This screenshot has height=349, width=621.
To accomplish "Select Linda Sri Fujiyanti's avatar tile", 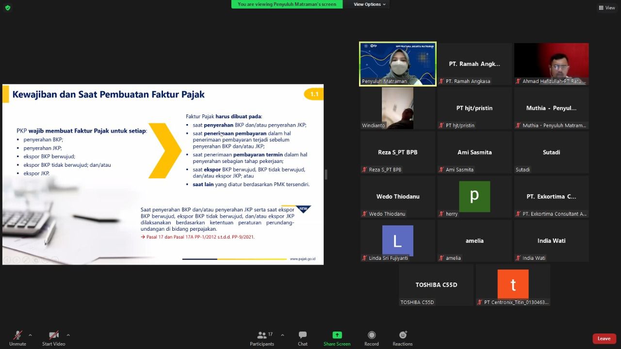I will [x=398, y=241].
